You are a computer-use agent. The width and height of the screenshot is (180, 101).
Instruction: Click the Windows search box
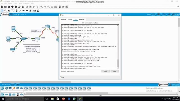pos(24,99)
